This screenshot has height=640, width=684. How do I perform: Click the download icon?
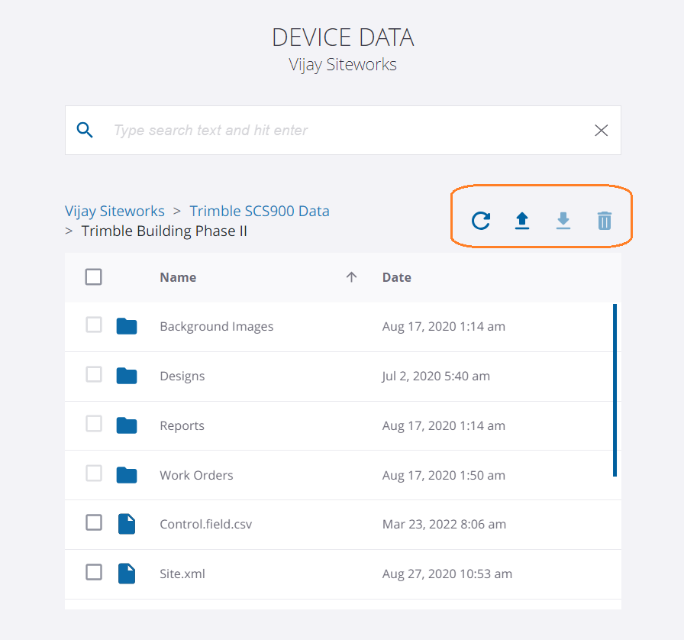[563, 221]
